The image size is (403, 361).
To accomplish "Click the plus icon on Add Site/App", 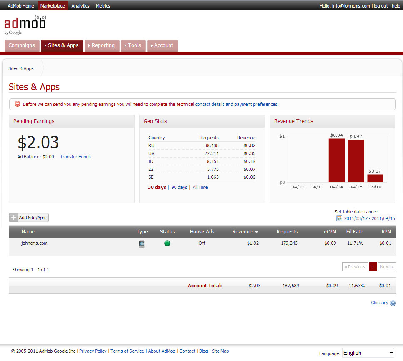I will tap(14, 218).
